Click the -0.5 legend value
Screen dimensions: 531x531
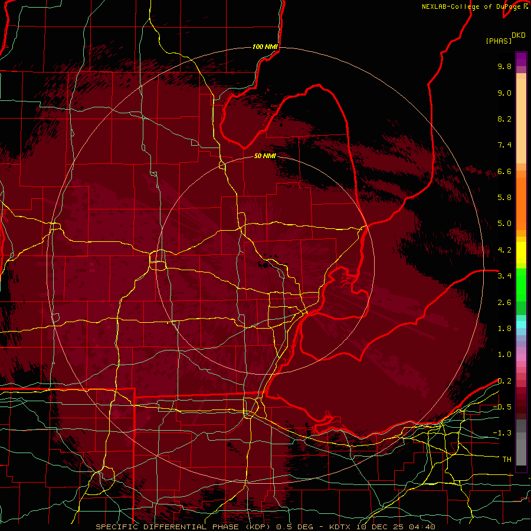coord(502,407)
